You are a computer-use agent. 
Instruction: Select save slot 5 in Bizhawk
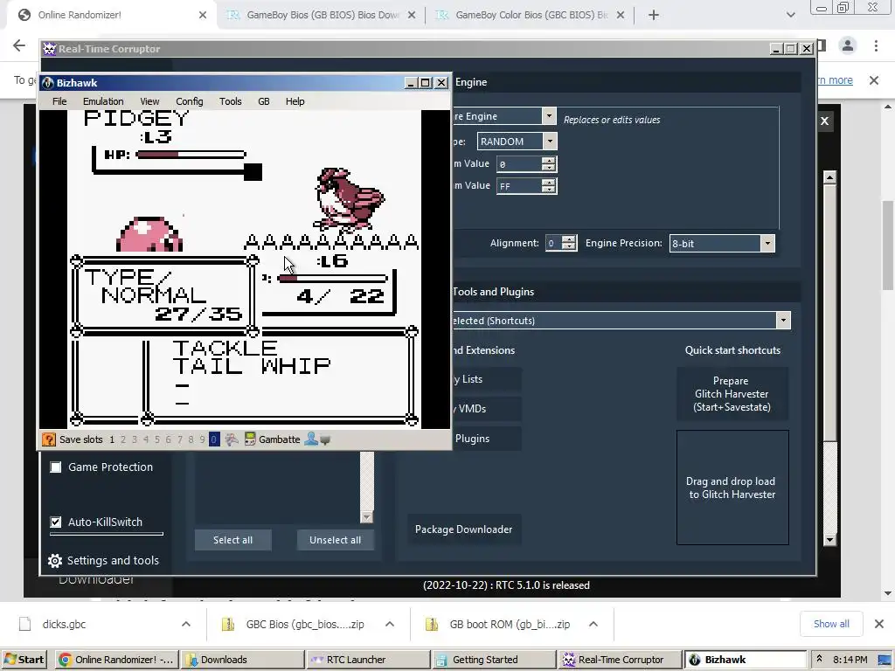tap(157, 439)
